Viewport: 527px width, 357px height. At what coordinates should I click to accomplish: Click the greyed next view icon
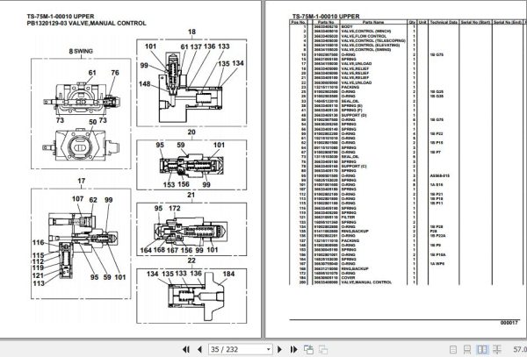coord(323,349)
